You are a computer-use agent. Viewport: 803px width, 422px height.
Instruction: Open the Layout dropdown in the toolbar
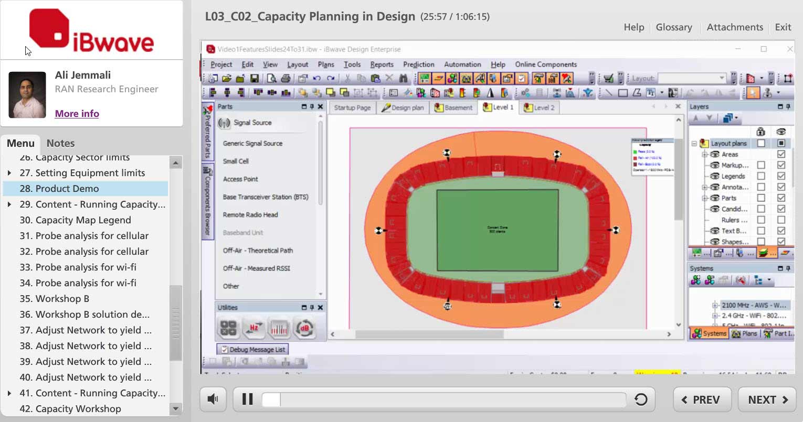[x=692, y=79]
